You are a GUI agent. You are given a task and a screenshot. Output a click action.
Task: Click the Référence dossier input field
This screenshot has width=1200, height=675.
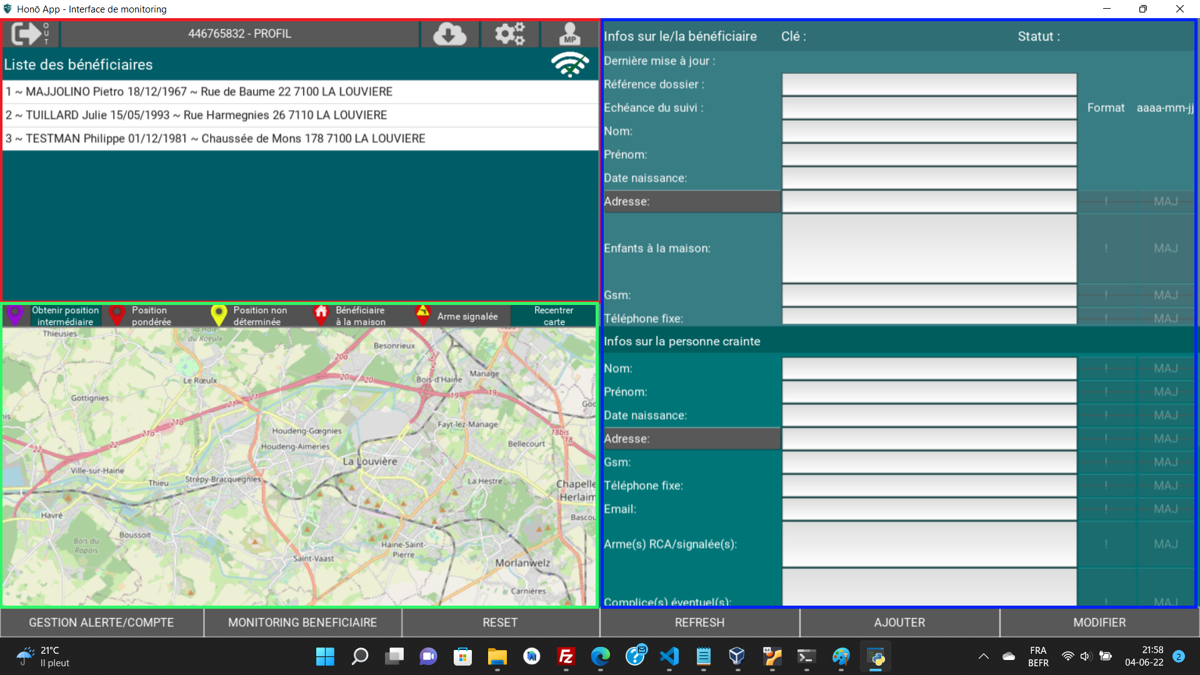(x=929, y=84)
